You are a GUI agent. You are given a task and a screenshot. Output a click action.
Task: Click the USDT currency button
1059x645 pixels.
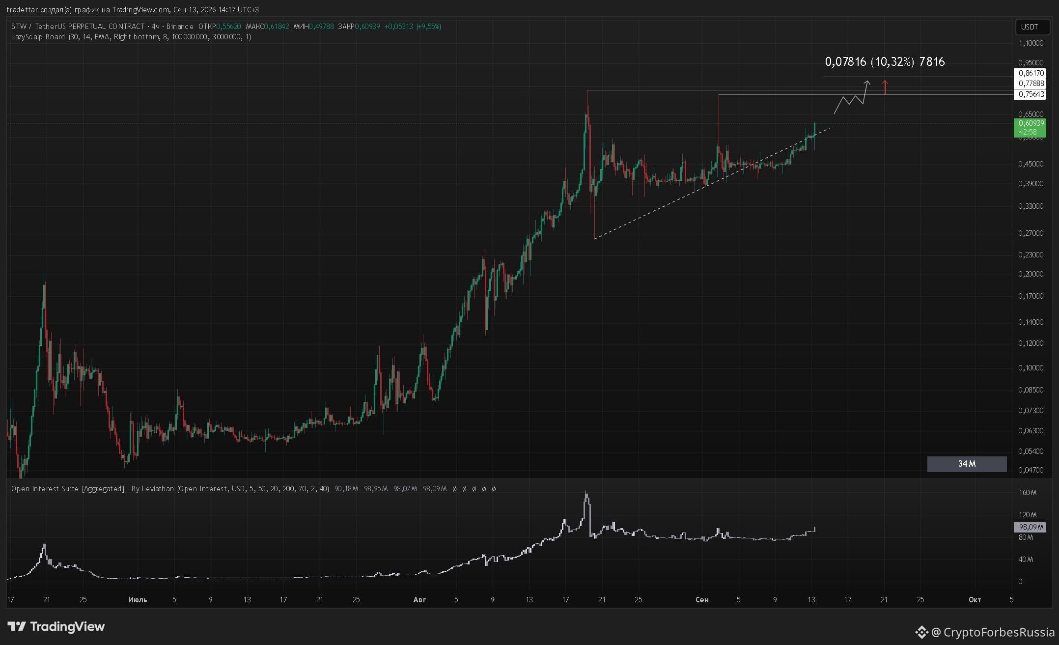[1030, 27]
